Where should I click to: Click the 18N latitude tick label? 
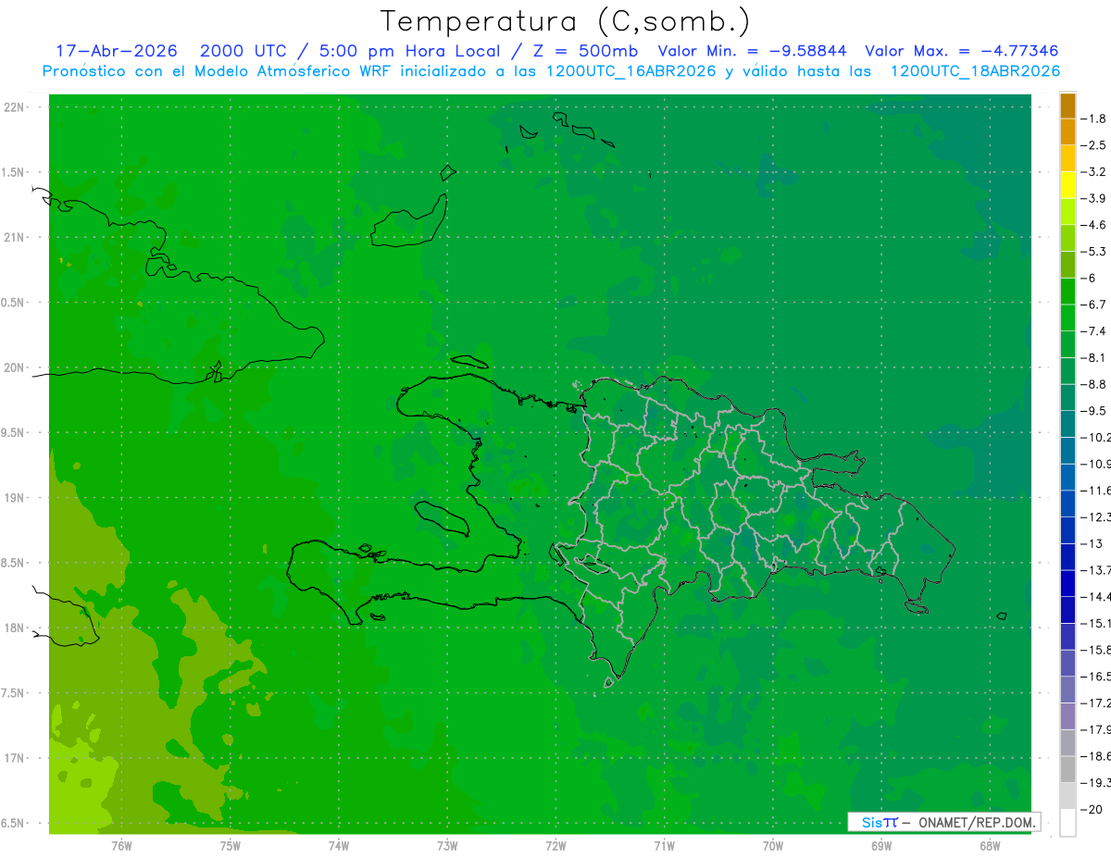click(x=16, y=628)
